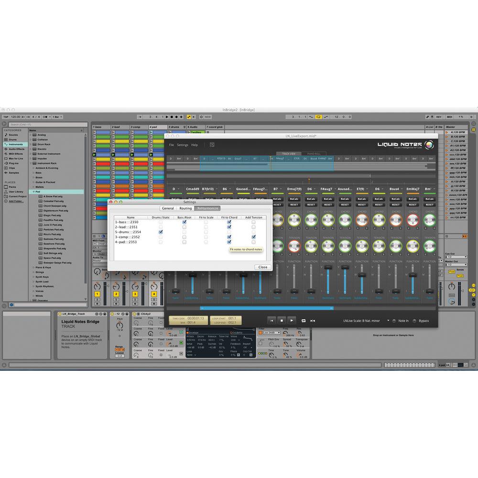Click the loop icon in Liquid Notes transport

point(303,321)
